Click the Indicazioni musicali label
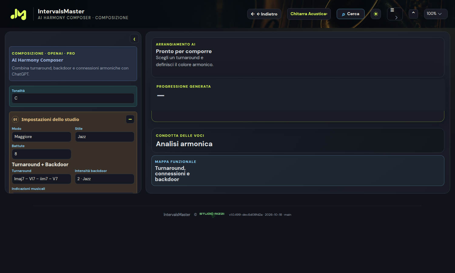455x273 pixels. coord(29,189)
